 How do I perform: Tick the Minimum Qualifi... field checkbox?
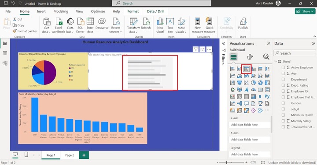[283, 115]
